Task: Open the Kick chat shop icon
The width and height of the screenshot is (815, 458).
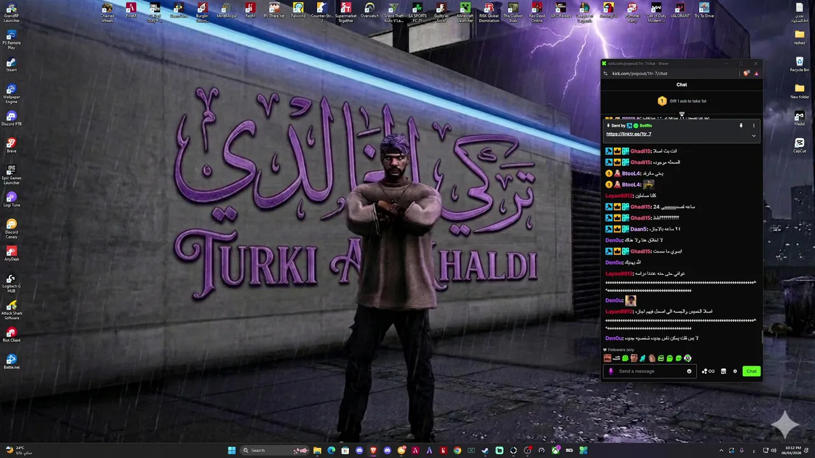Action: (x=723, y=371)
